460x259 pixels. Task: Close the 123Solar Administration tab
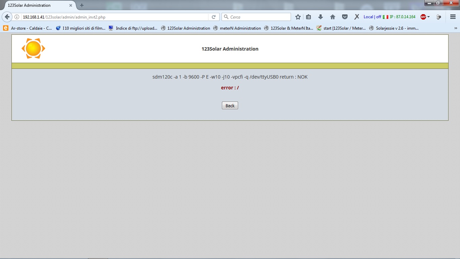click(70, 5)
